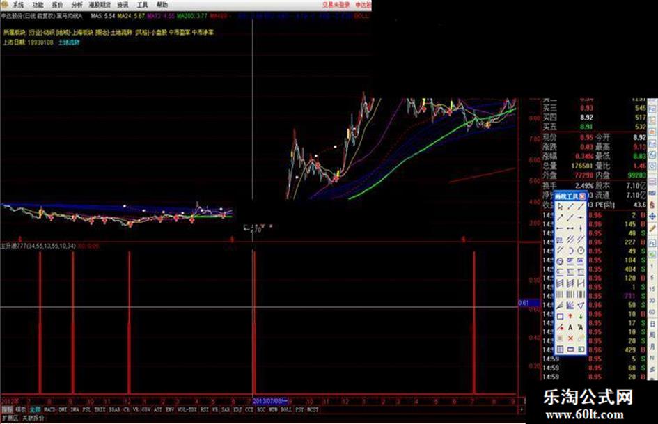Click the blue cross-arrows icon in the right sidebar
Viewport: 658px width, 424px height.
(x=652, y=217)
